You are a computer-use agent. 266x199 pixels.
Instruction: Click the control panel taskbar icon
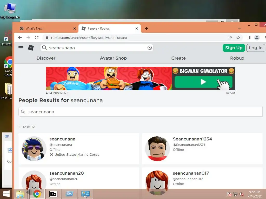coord(85,194)
